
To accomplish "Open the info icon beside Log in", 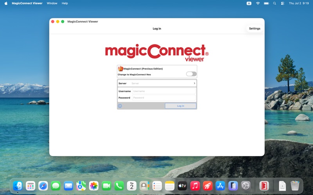I will 120,106.
